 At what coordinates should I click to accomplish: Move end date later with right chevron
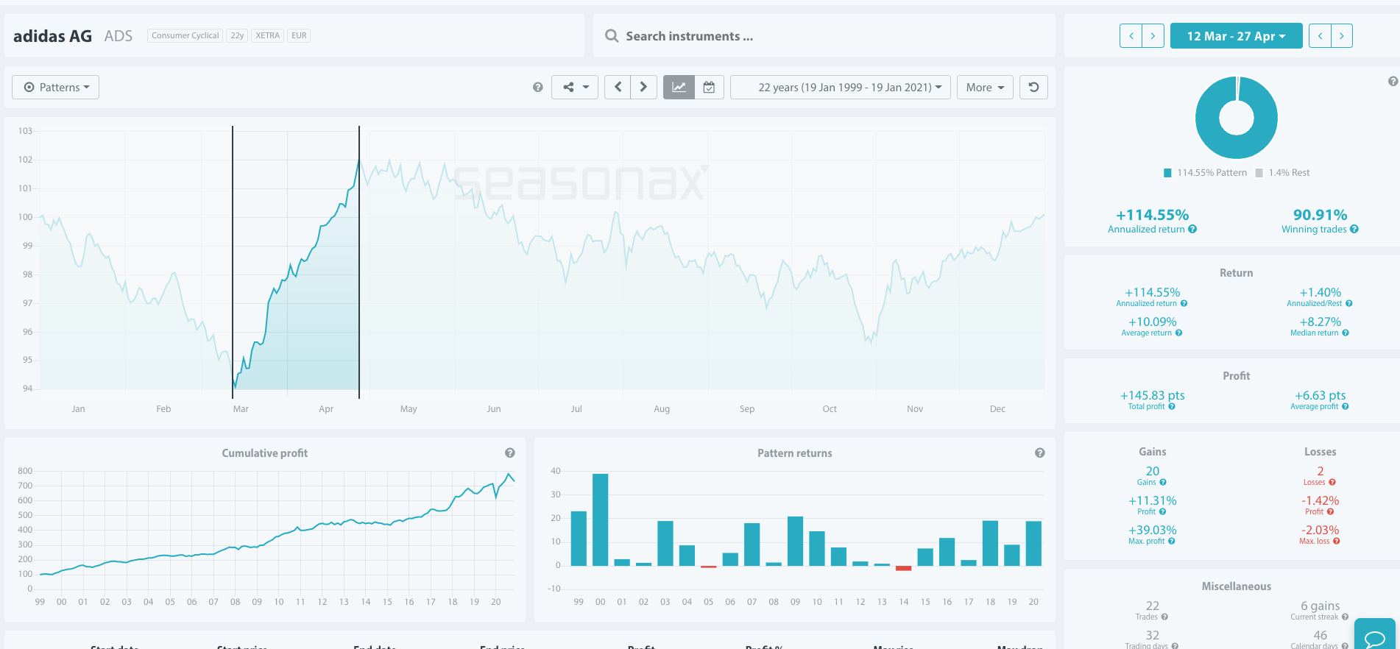coord(1342,35)
